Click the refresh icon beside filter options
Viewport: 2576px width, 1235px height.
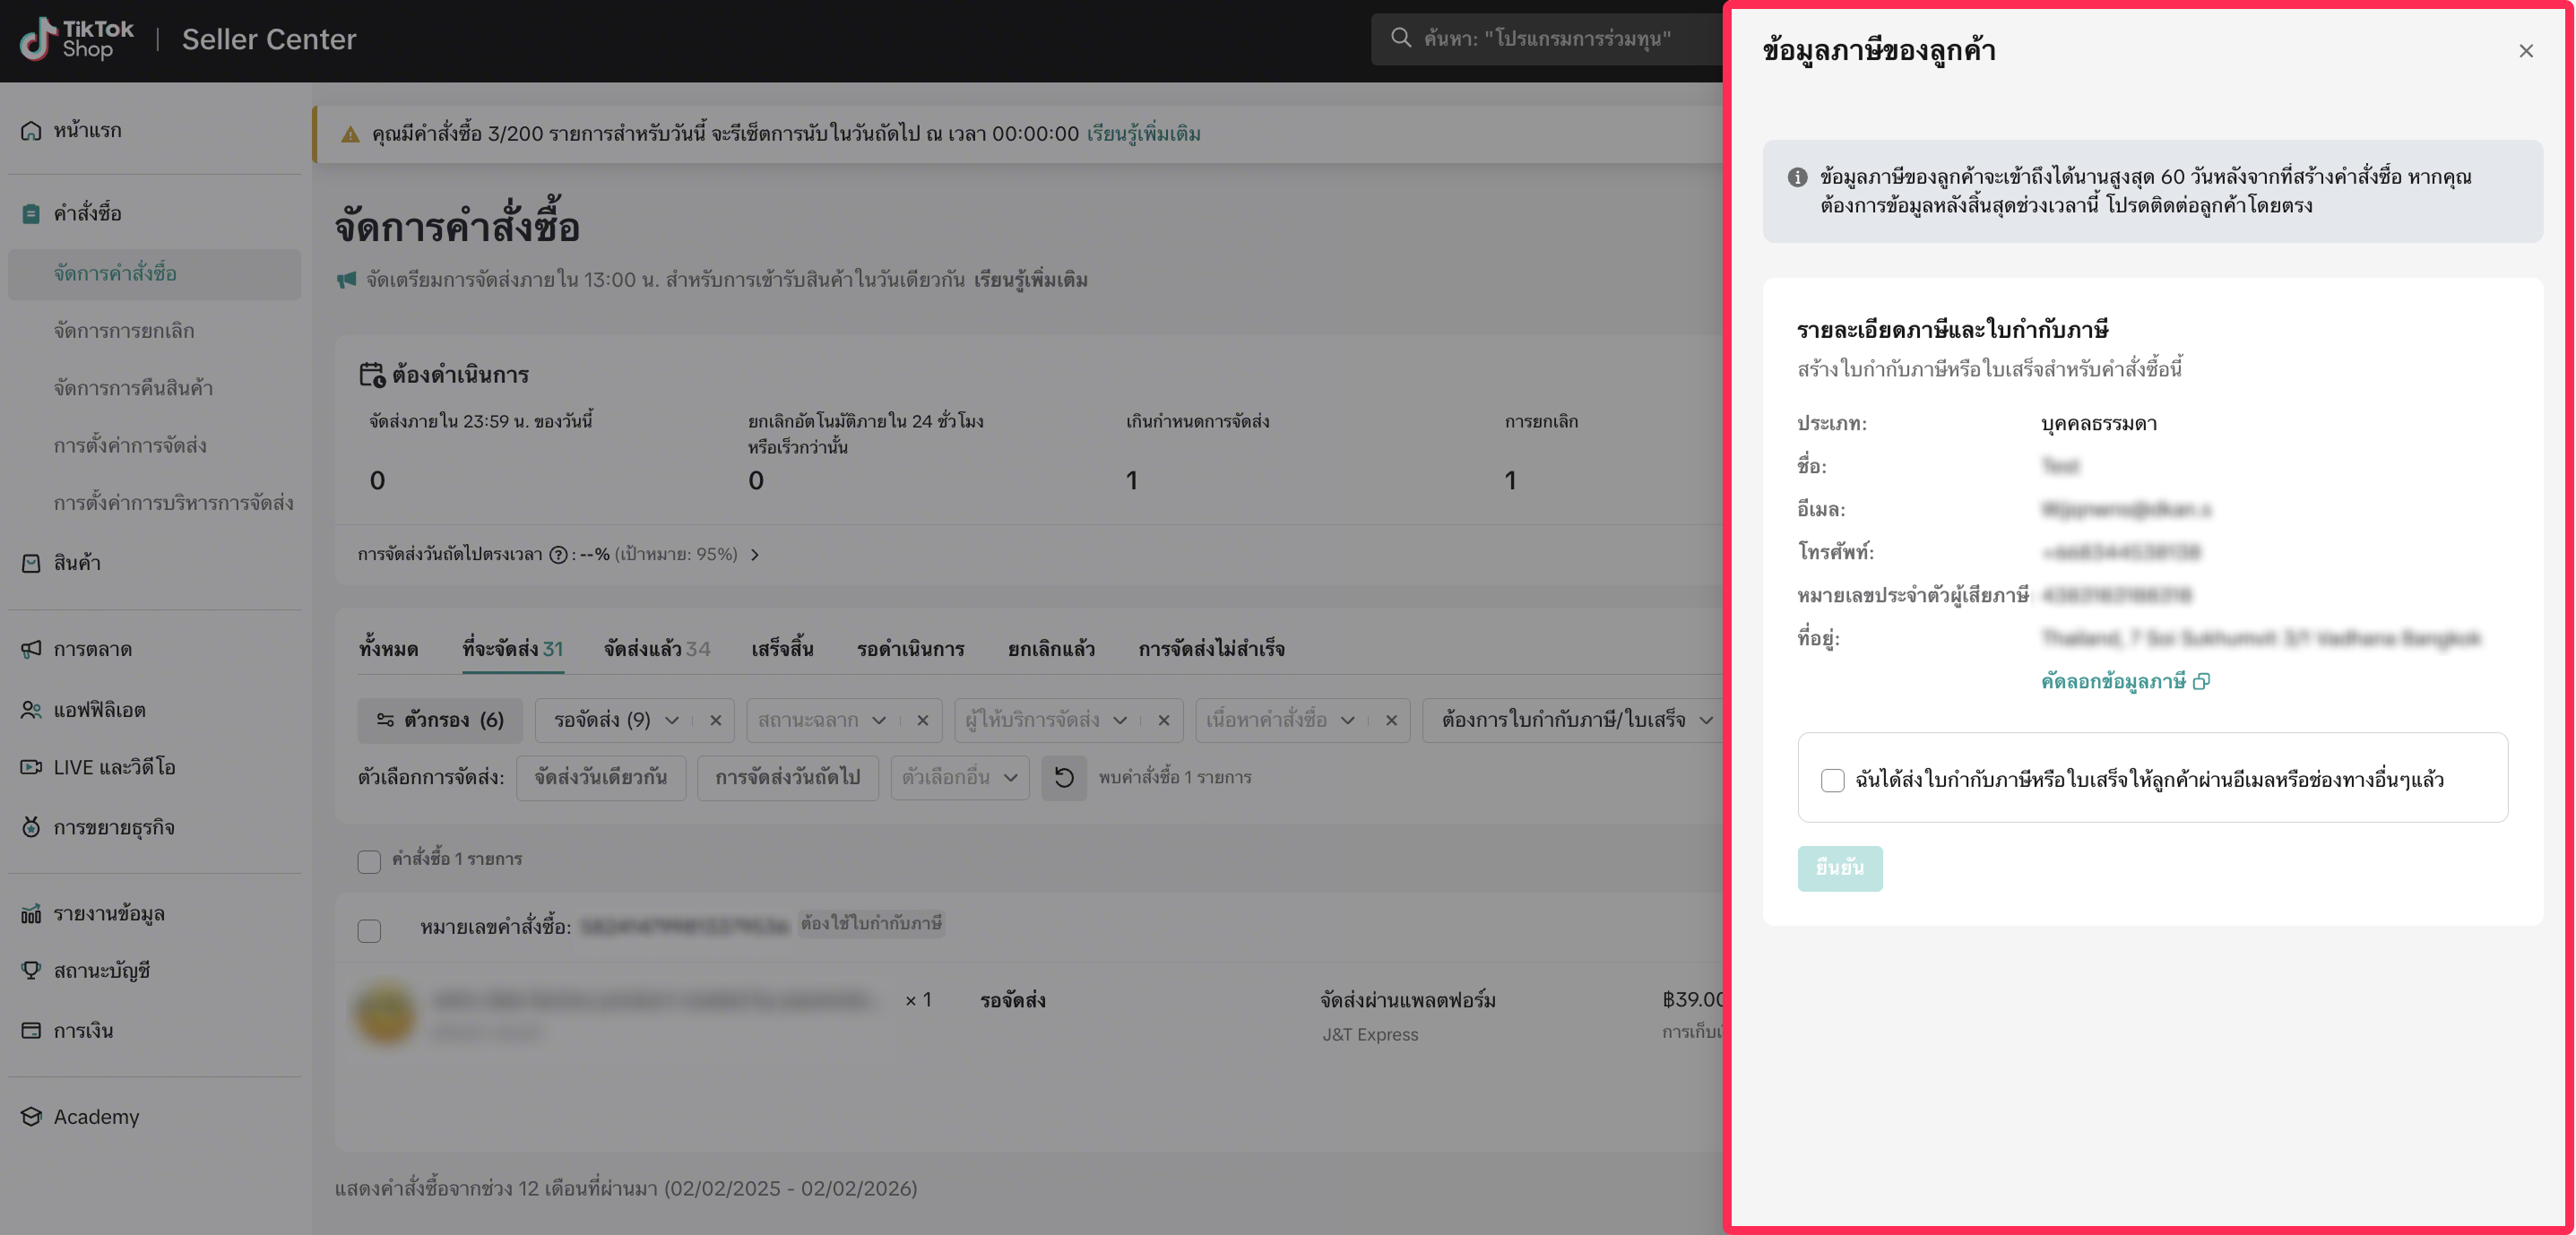1064,777
